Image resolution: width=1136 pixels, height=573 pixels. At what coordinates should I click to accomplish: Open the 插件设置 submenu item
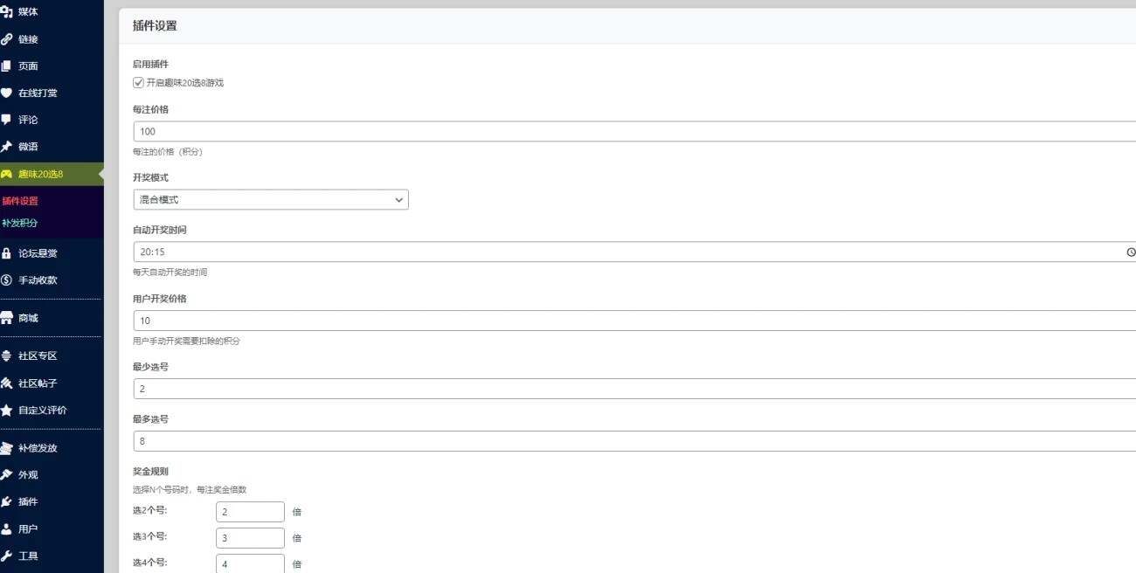click(x=20, y=201)
